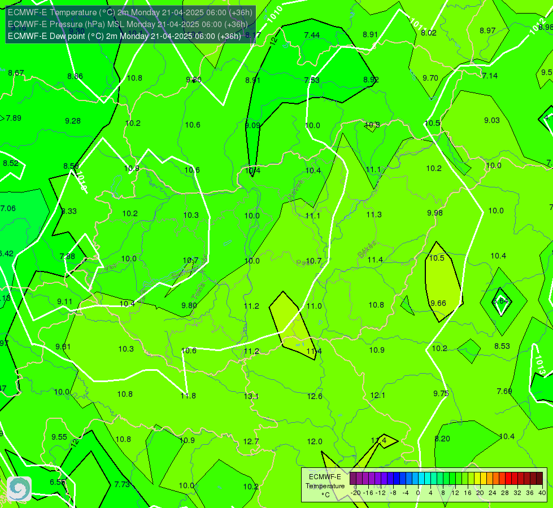The height and width of the screenshot is (508, 553).
Task: Click the Békés county label
Action: [367, 249]
